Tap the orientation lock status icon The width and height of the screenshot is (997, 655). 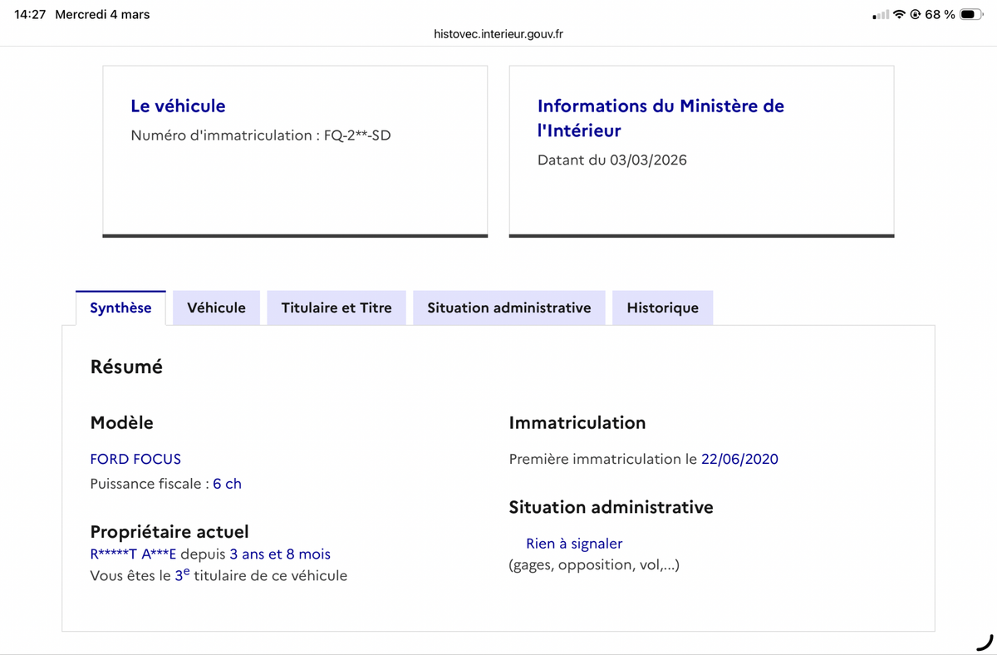point(916,15)
